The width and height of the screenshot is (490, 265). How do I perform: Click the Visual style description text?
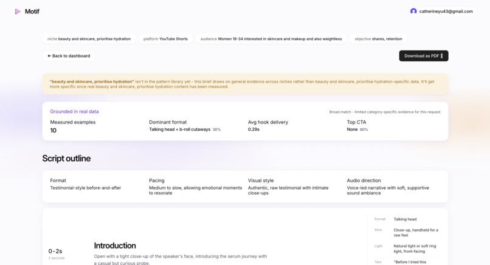point(288,190)
